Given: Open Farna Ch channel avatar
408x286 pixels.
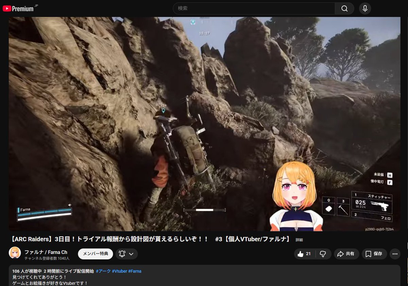Looking at the screenshot, I should pyautogui.click(x=15, y=253).
